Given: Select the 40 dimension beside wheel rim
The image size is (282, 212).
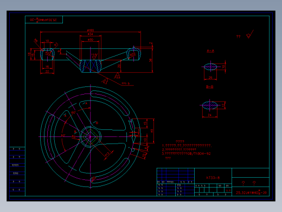Looking at the screenshot, I should [152, 131].
